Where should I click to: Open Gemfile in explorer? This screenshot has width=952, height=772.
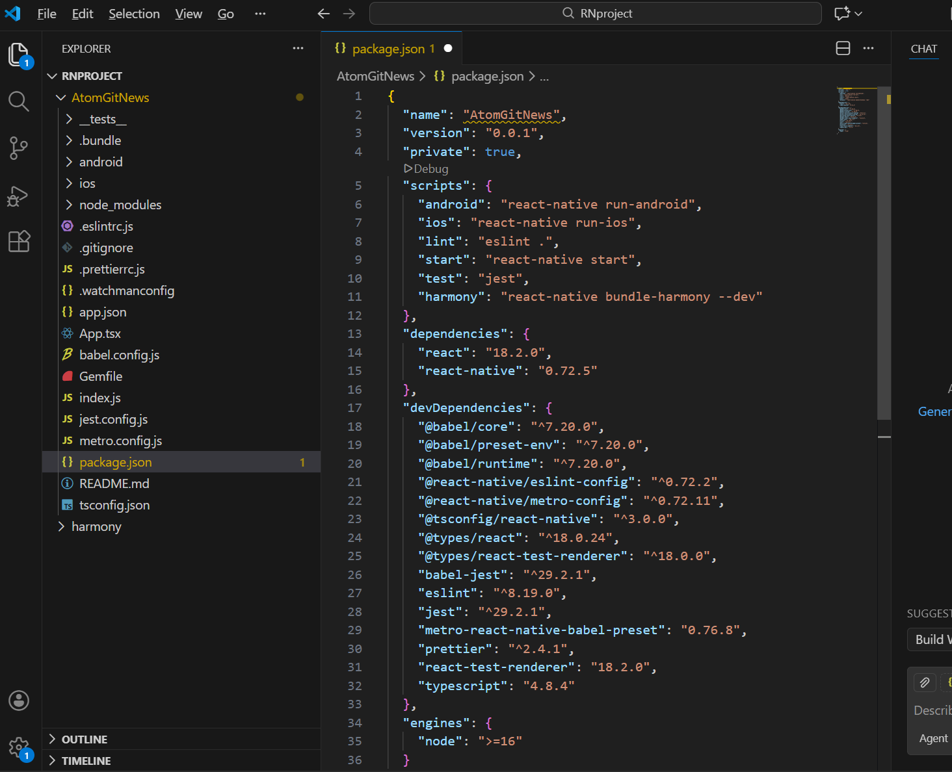pos(181,376)
